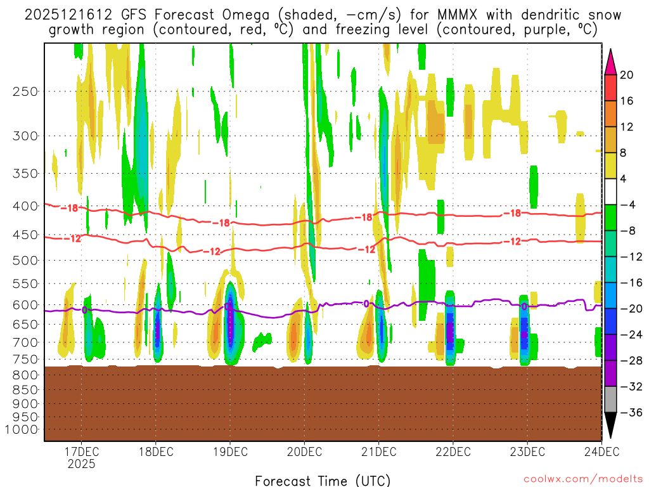Viewport: 649px width, 487px height.
Task: Click the 250 pressure level label
Action: 25,91
